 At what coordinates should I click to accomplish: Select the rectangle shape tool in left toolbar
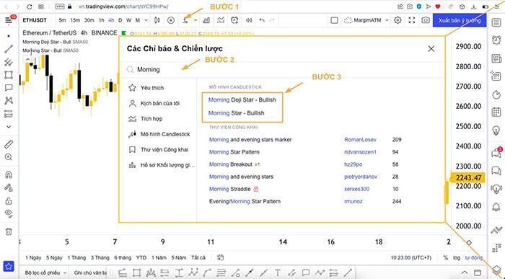[9, 75]
